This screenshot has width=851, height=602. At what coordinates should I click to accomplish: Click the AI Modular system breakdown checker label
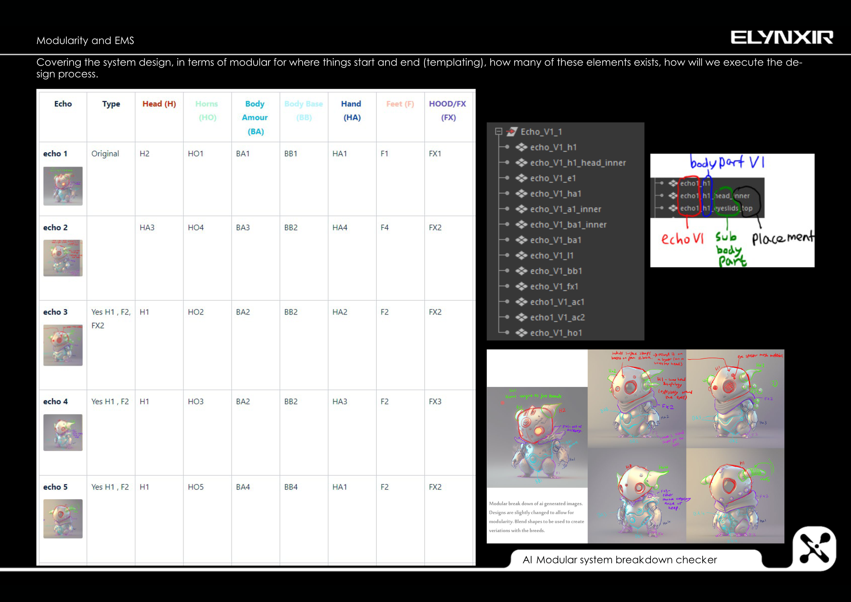click(x=619, y=560)
